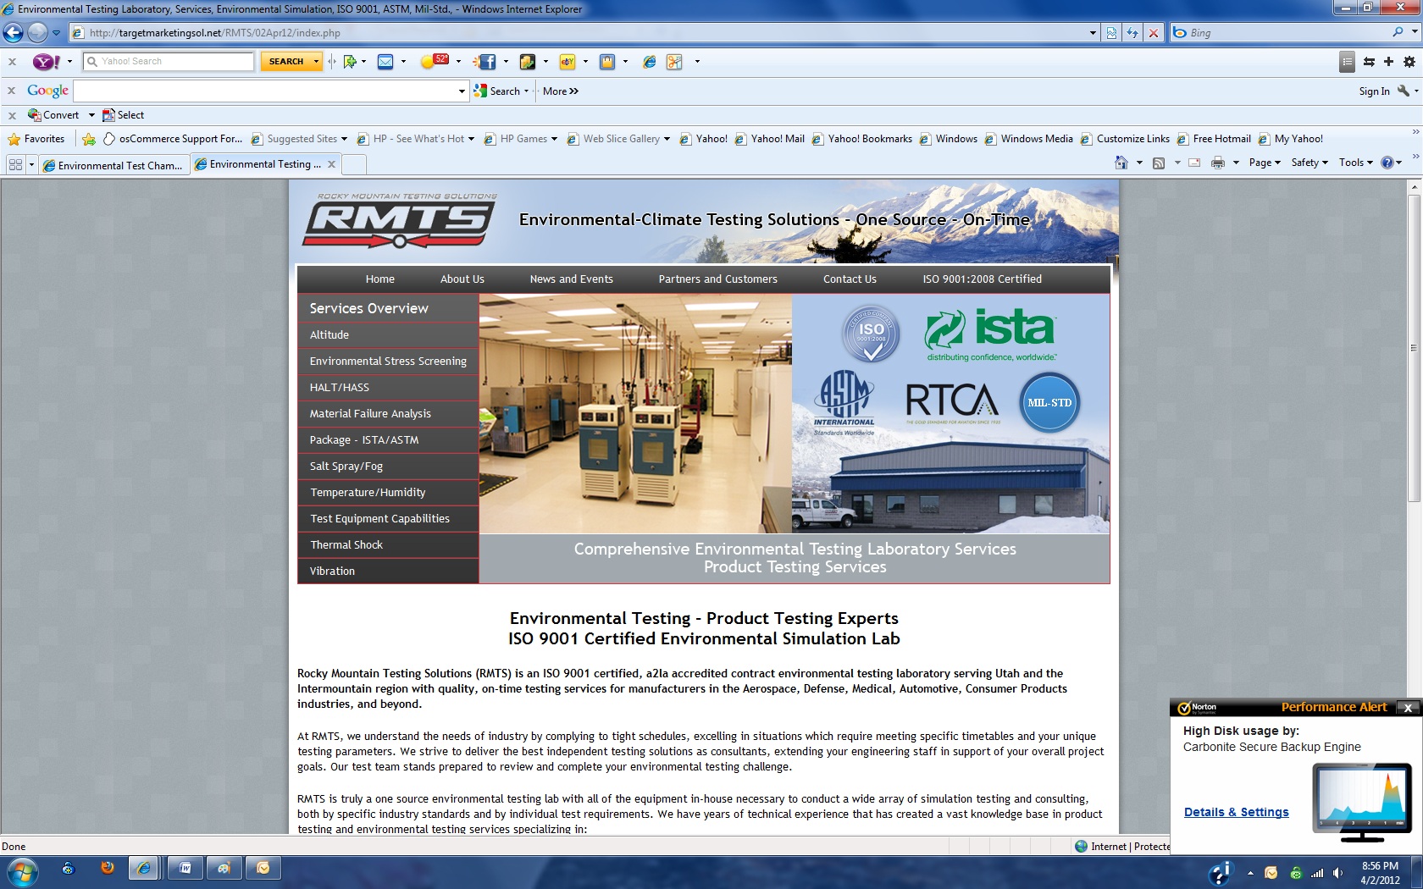Screen dimensions: 1423x889
Task: Expand the Safety dropdown menu
Action: click(1309, 163)
